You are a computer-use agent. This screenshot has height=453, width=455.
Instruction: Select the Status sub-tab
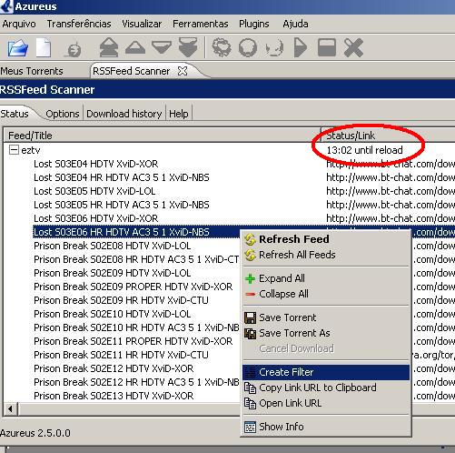[15, 114]
